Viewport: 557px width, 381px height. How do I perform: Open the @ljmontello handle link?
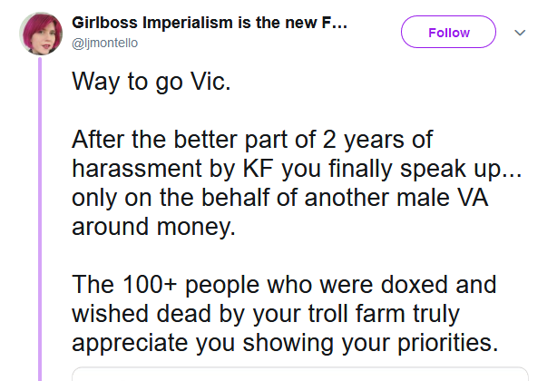click(105, 43)
